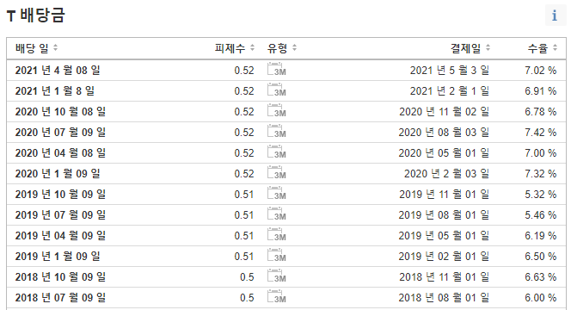
Task: Click the 피제수 column header label
Action: [x=230, y=47]
